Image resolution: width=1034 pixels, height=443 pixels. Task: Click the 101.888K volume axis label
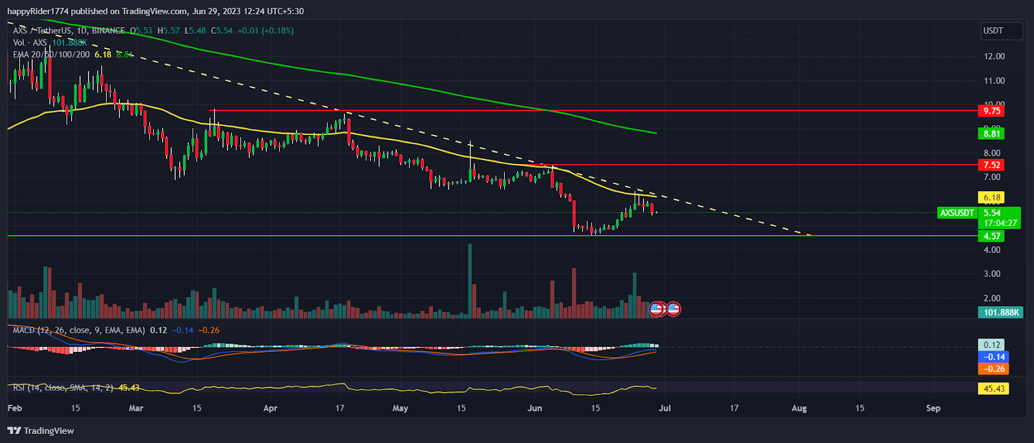1000,312
